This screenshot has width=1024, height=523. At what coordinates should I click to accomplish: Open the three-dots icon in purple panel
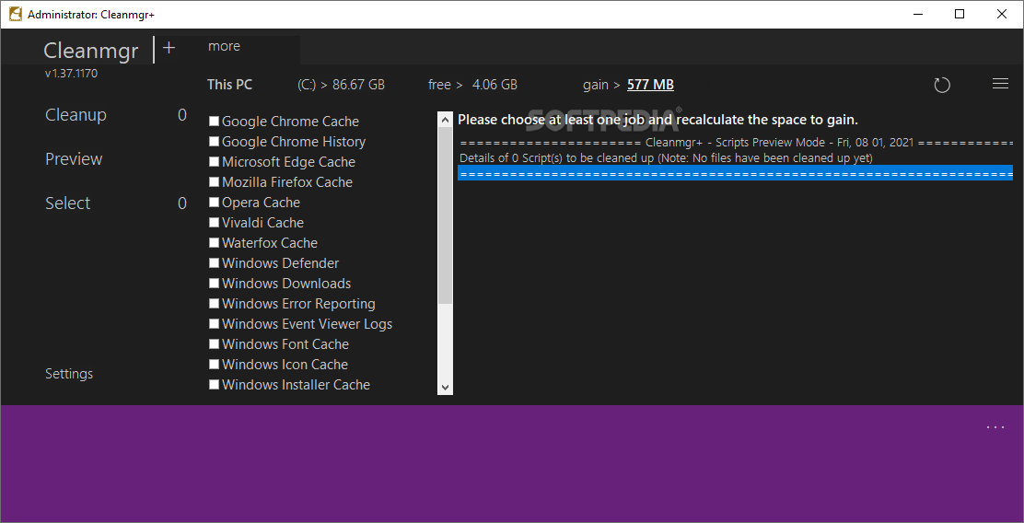pos(995,427)
